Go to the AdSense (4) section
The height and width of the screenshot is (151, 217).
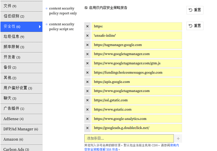(x=21, y=119)
